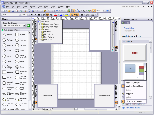Viewport: 154px width, 115px height.
Task: Save the drawing with the floppy disk icon
Action: point(13,11)
